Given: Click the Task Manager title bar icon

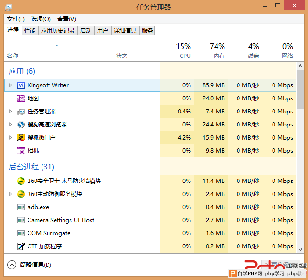Looking at the screenshot, I should point(8,7).
